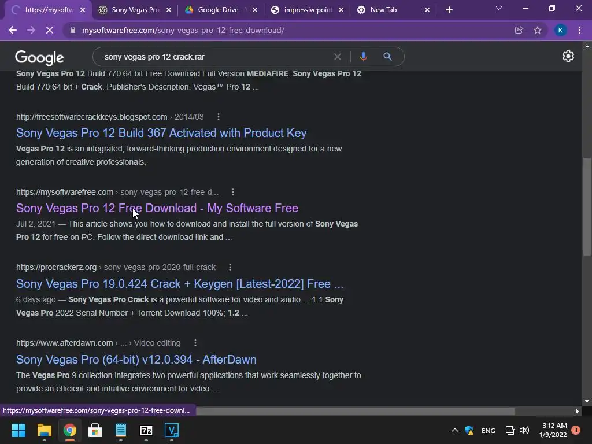This screenshot has height=444, width=592.
Task: Click the scroll up arrow
Action: pyautogui.click(x=587, y=46)
